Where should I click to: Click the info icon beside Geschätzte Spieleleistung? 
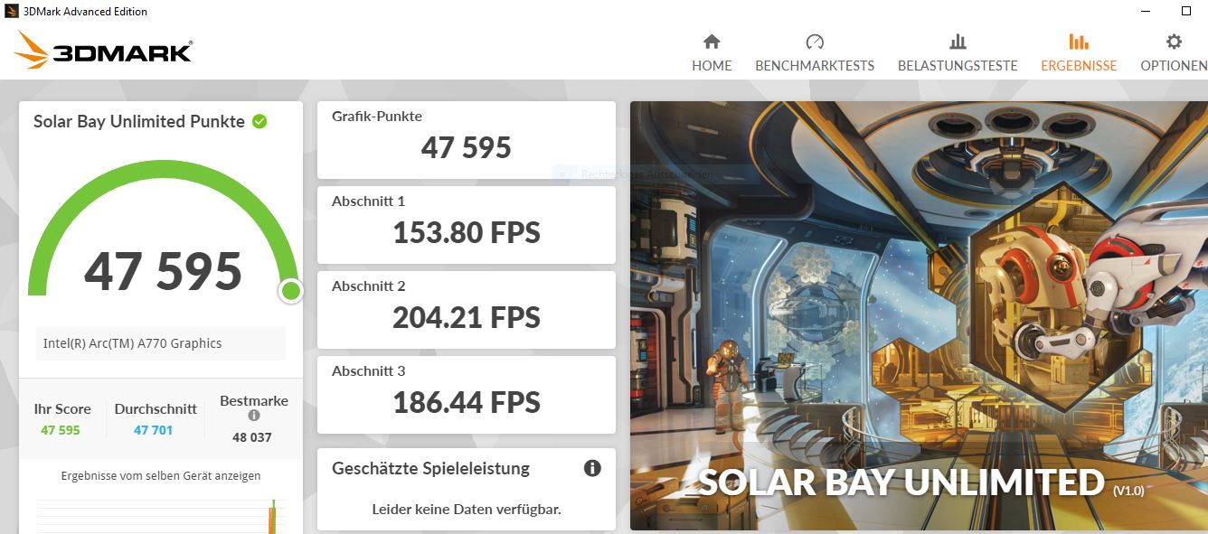592,468
